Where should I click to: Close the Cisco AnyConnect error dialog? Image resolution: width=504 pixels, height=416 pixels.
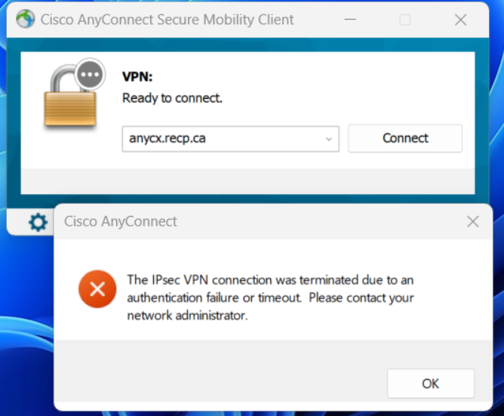coord(472,221)
